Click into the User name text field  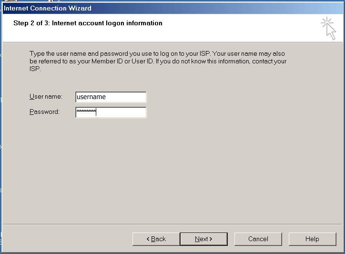(111, 97)
